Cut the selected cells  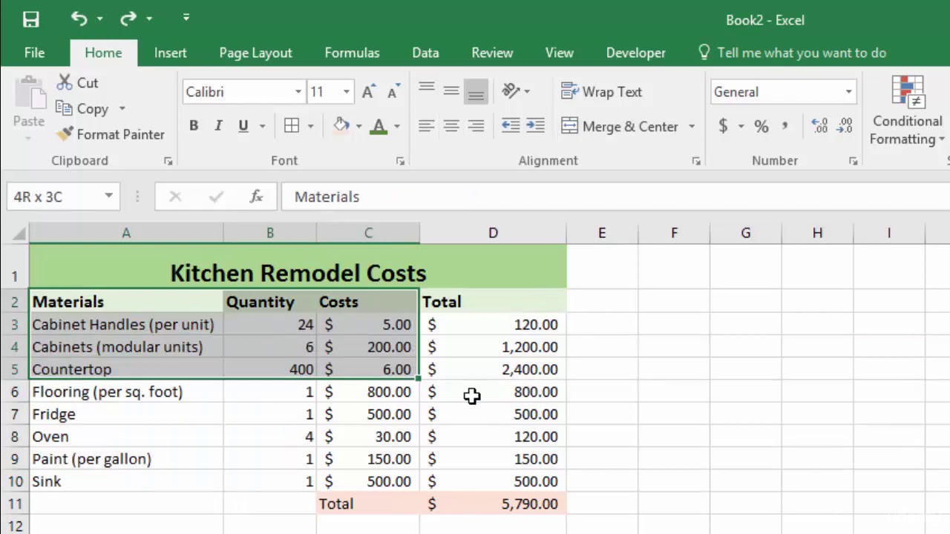coord(78,83)
